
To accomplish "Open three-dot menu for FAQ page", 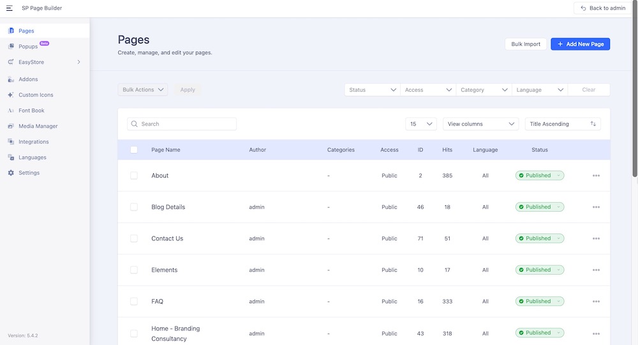I will click(x=596, y=302).
